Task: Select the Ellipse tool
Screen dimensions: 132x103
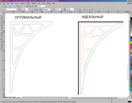Action: (x=1, y=30)
